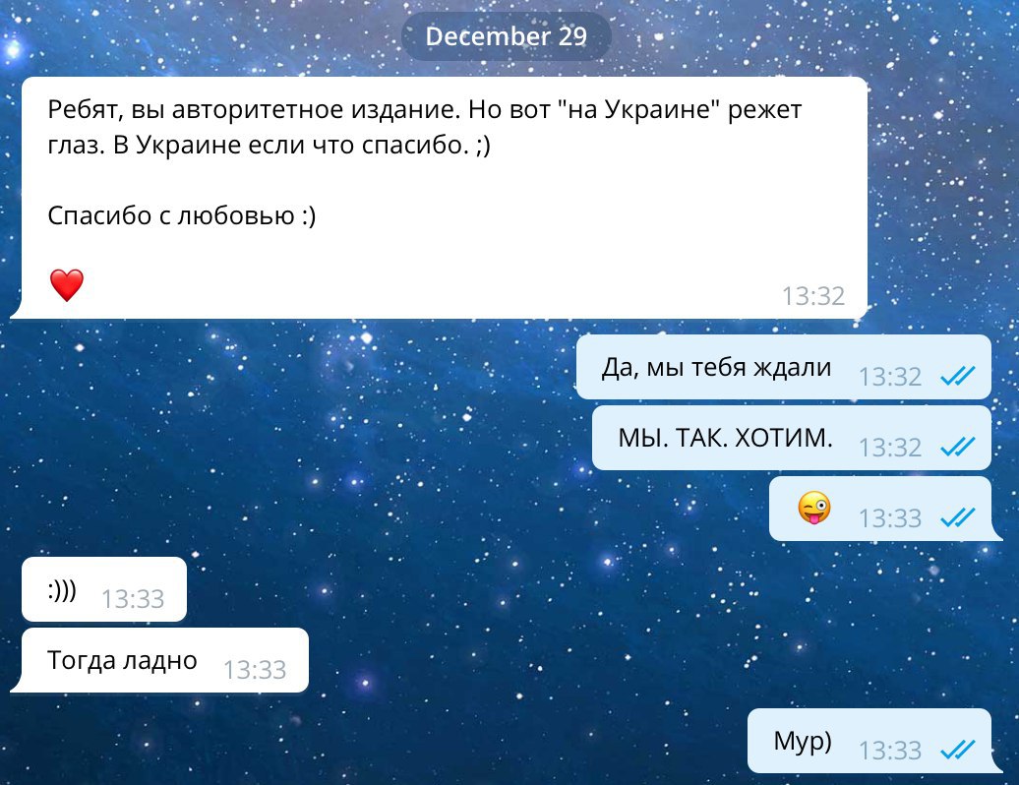Select the ":)))" message bubble
This screenshot has height=785, width=1019.
click(x=104, y=589)
